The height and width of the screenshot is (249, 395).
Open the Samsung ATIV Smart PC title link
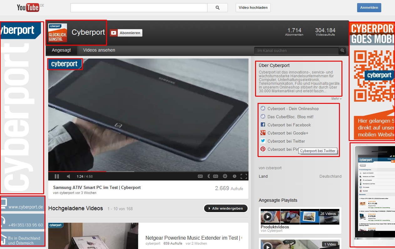pos(97,188)
